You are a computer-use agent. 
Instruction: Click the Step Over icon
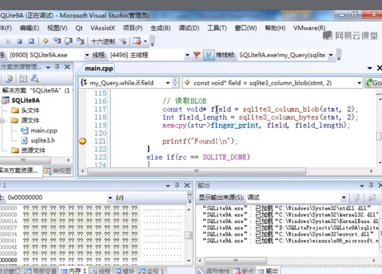tap(69, 41)
